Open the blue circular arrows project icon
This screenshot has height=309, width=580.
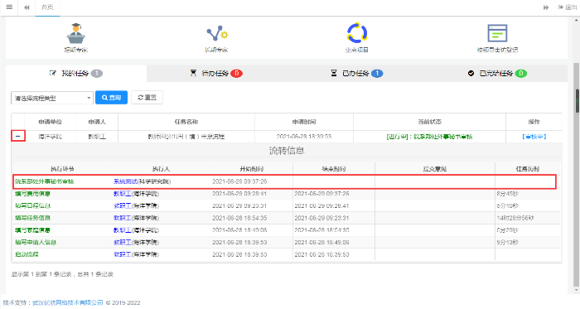coord(357,33)
